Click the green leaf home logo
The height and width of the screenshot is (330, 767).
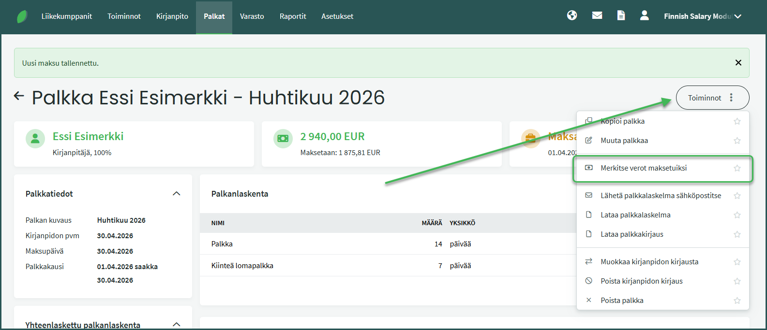pyautogui.click(x=22, y=16)
